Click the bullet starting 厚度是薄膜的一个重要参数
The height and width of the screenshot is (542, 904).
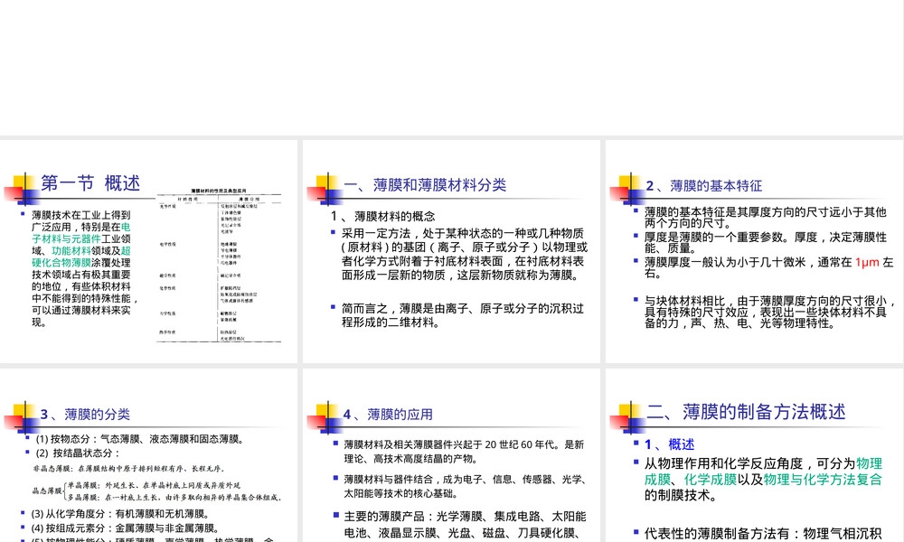pos(765,242)
